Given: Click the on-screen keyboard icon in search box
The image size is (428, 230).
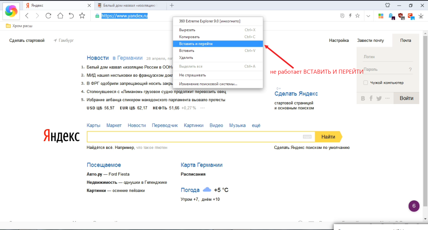Looking at the screenshot, I should coord(307,137).
